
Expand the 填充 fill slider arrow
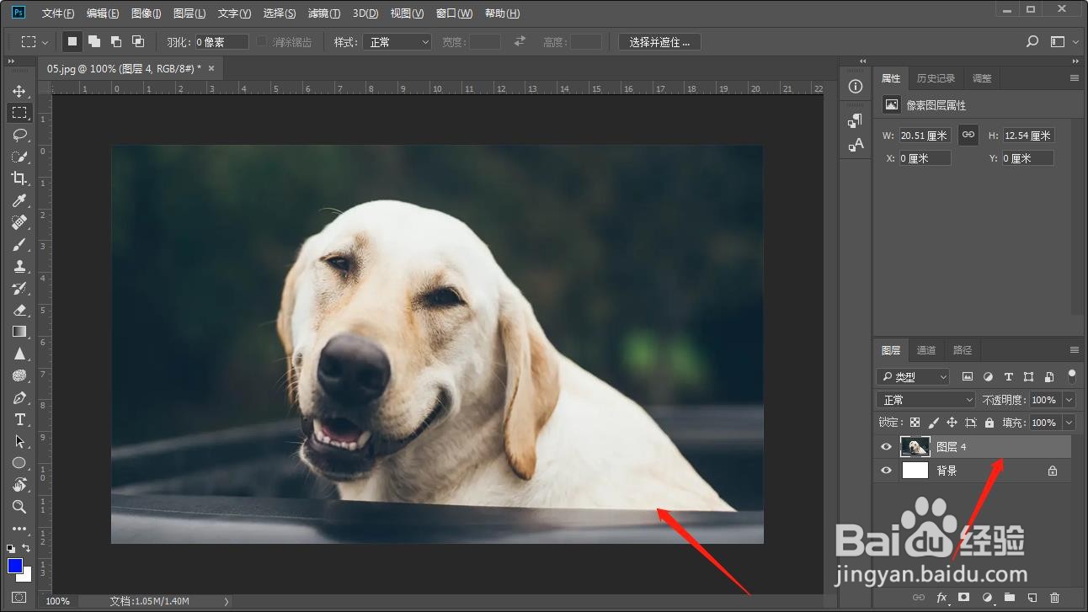click(1069, 423)
